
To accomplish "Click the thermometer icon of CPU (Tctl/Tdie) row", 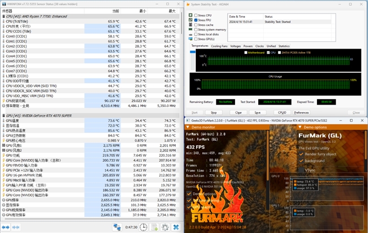I will point(3,21).
